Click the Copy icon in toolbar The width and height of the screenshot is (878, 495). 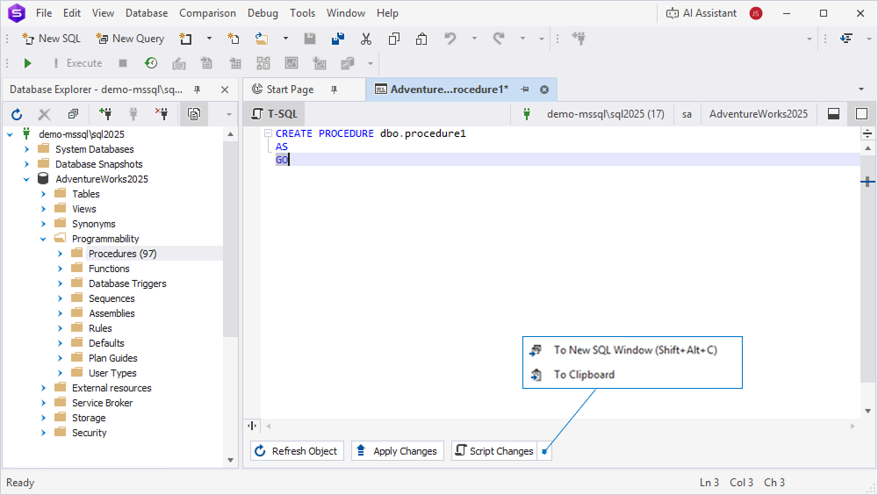[x=394, y=39]
